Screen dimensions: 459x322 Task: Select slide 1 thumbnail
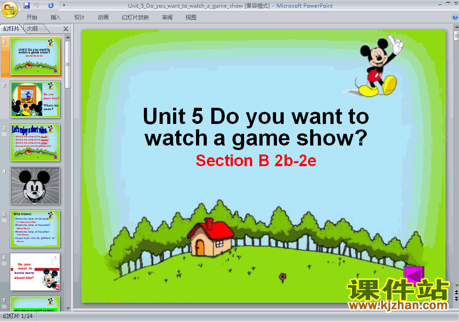[x=35, y=56]
